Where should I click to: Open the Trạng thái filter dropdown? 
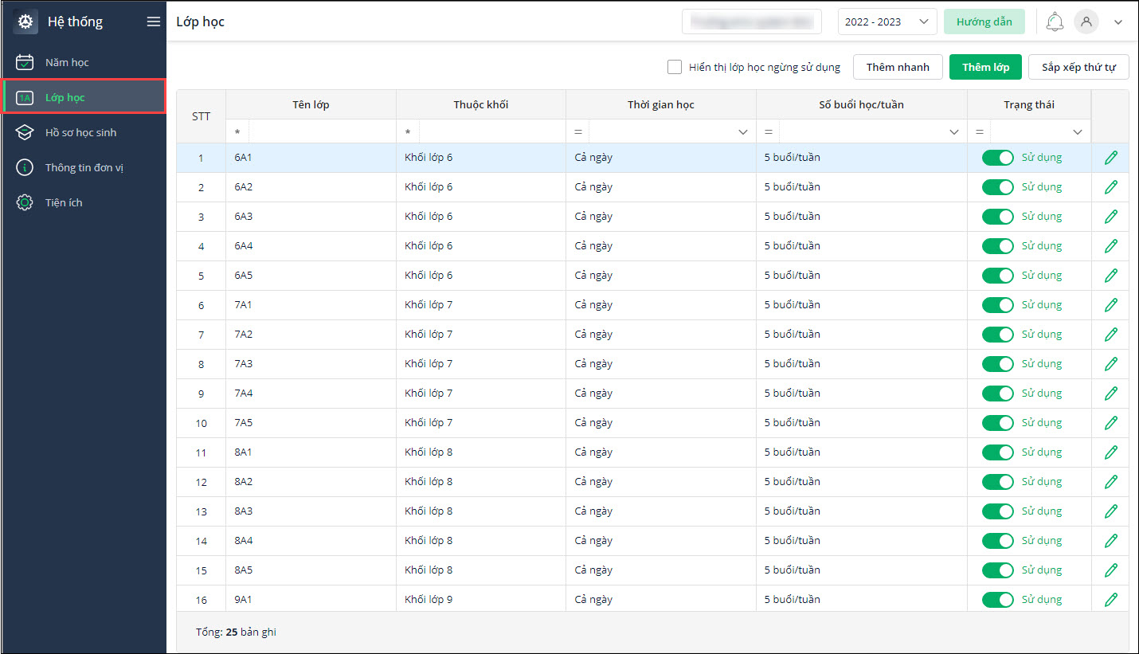(x=1078, y=131)
